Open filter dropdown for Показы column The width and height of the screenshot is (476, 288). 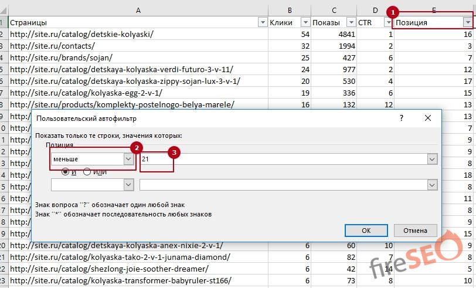coord(350,22)
